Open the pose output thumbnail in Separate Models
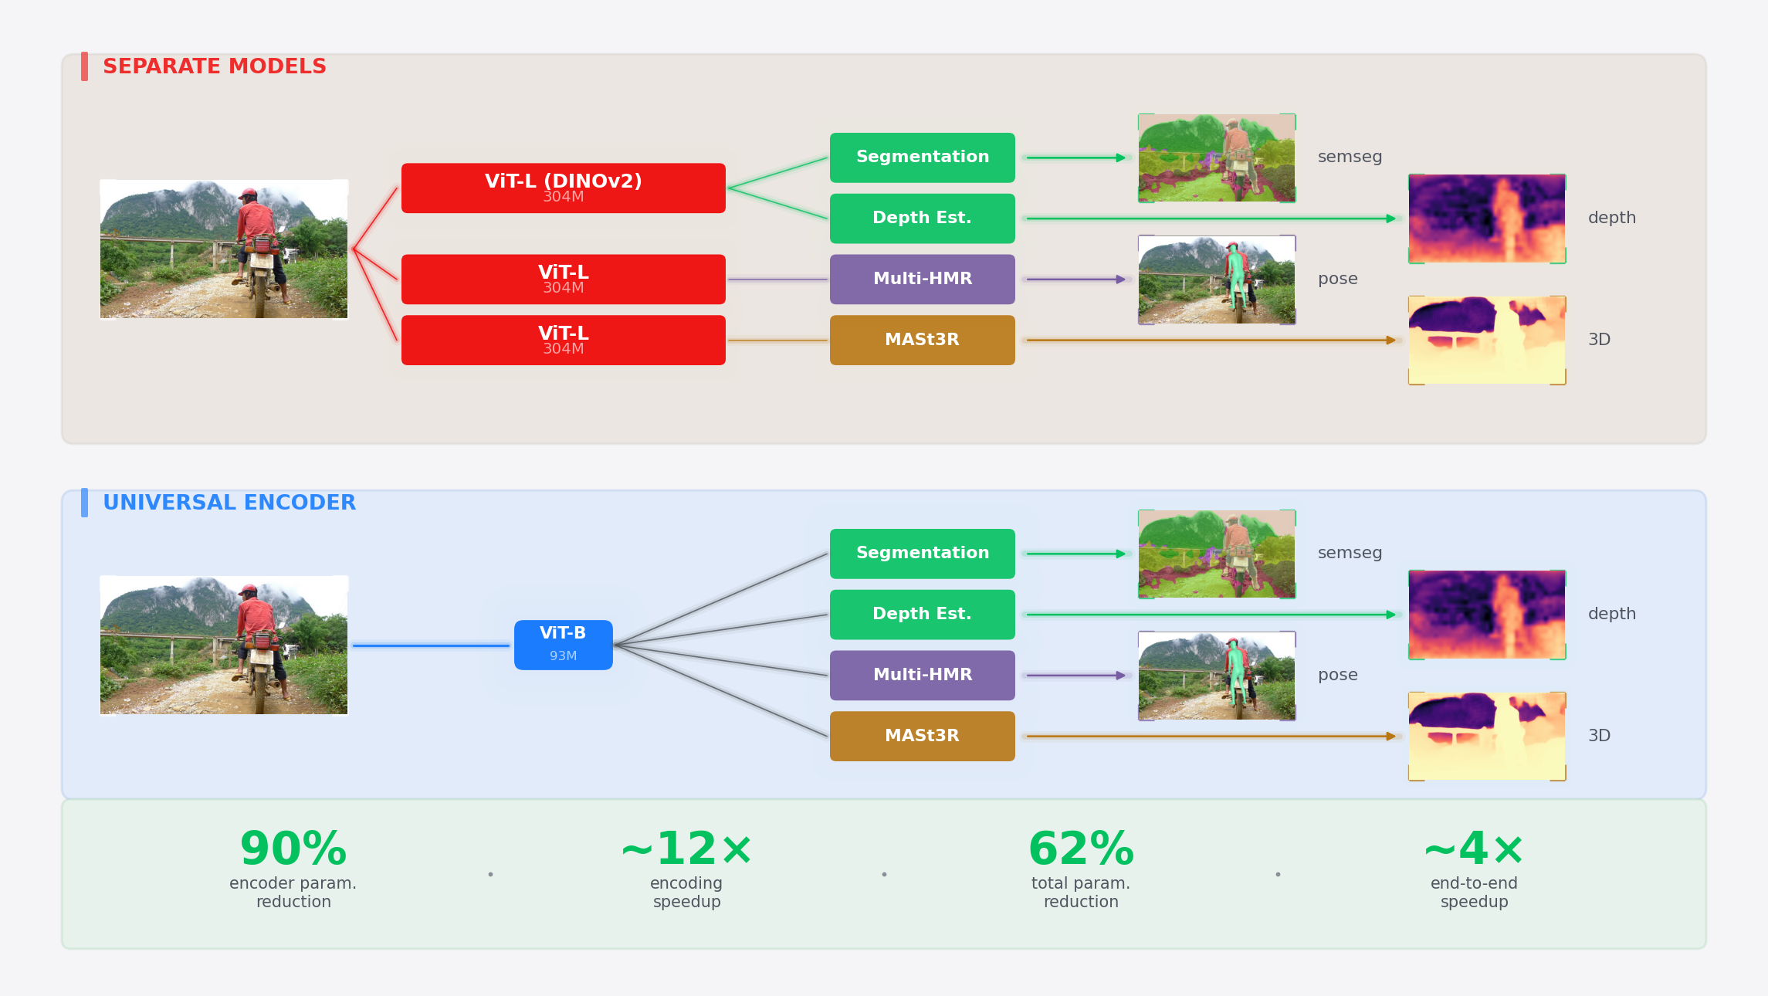 (x=1217, y=279)
